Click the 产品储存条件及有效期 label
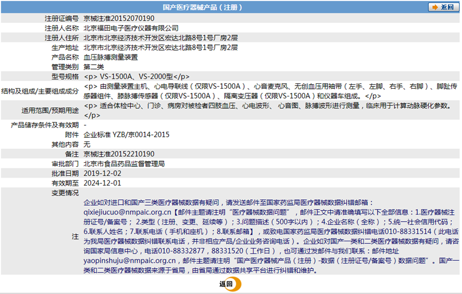462x294 pixels. 45,125
